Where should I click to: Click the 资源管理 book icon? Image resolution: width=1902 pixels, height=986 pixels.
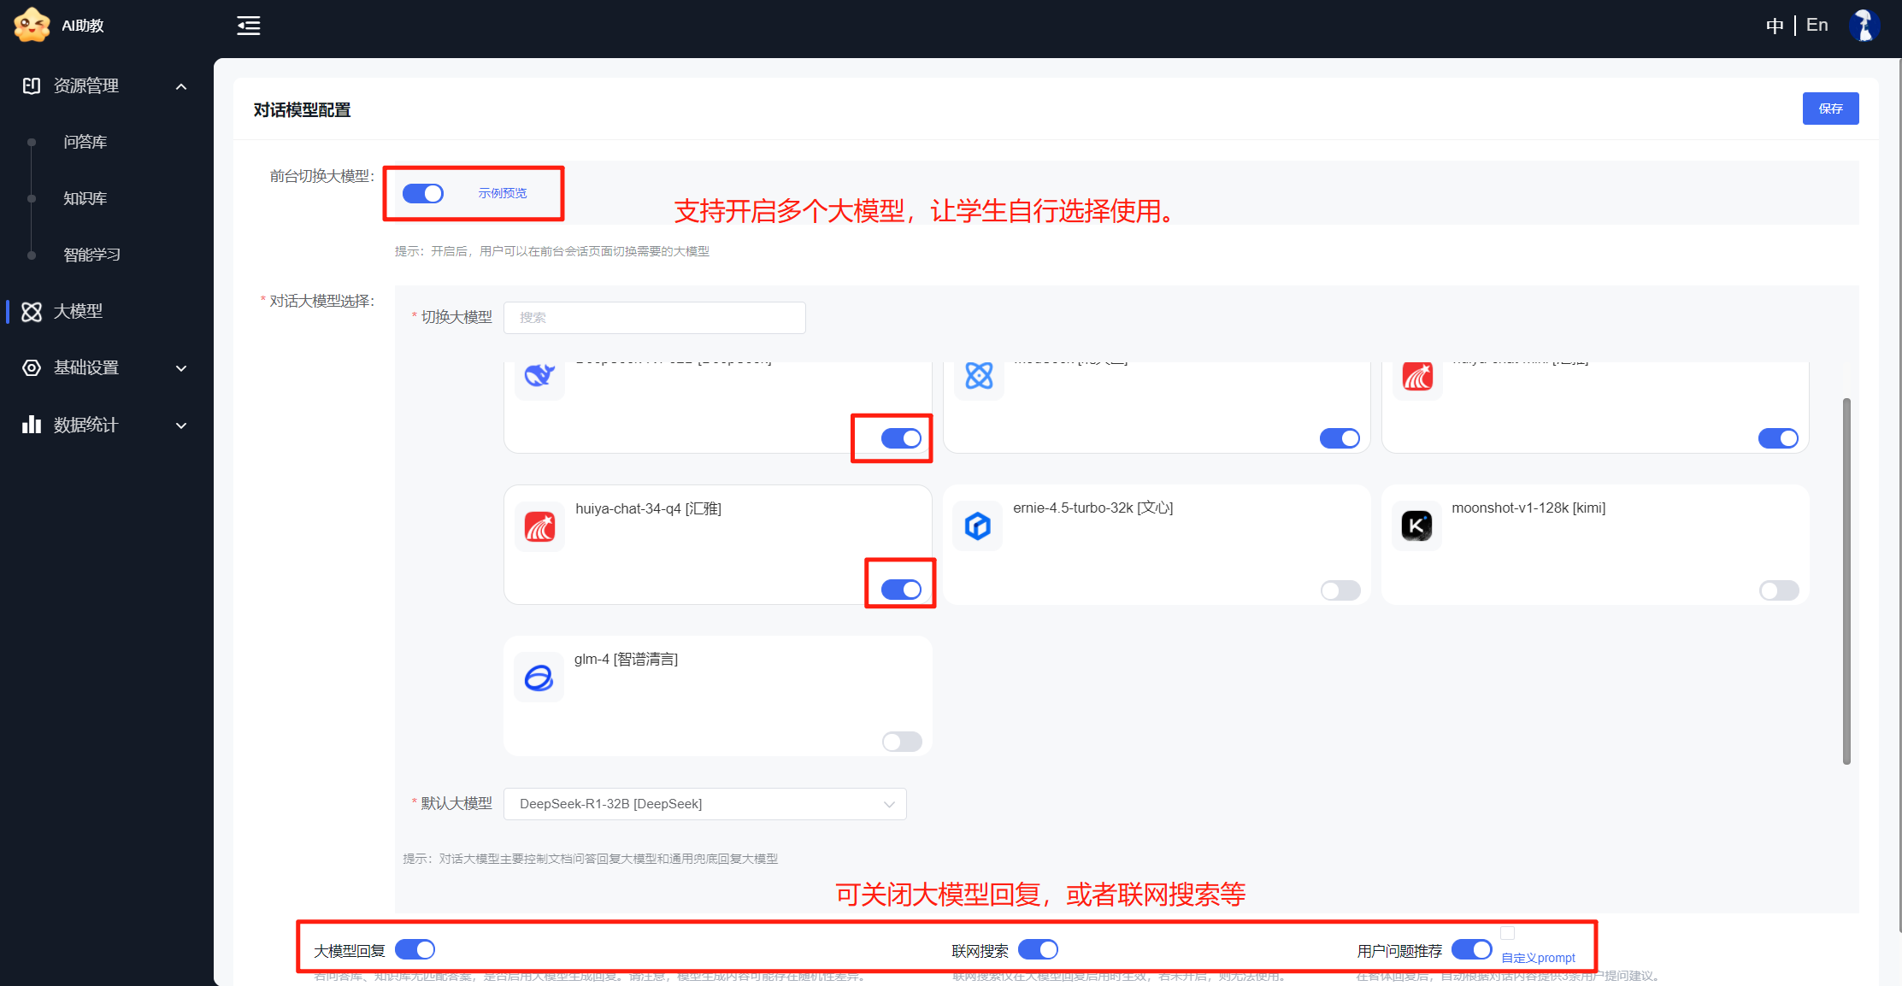point(32,85)
